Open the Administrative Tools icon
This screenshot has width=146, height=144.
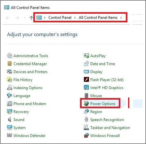coord(10,56)
